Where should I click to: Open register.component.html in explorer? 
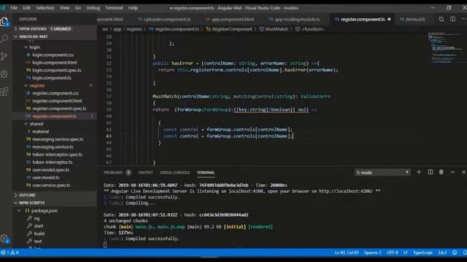point(57,101)
